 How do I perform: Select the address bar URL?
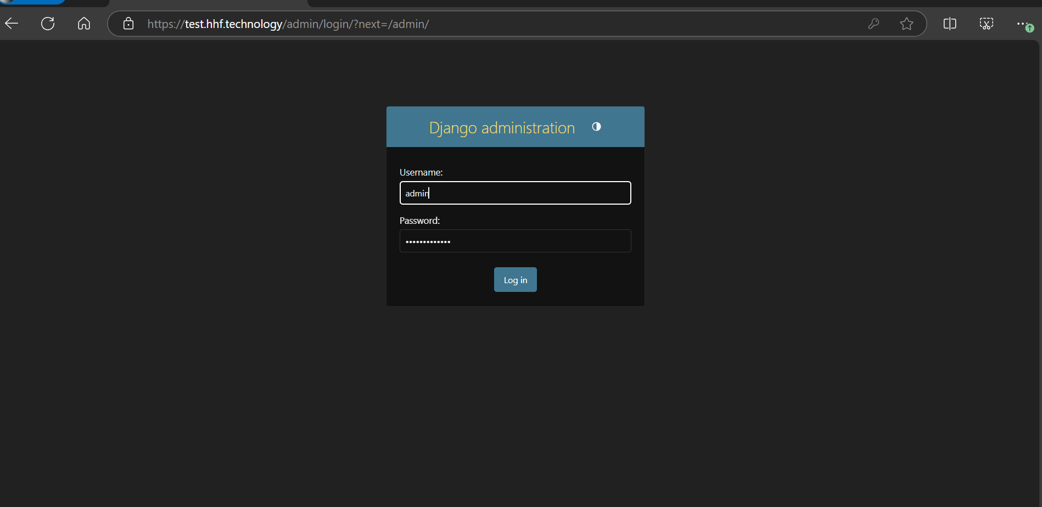[288, 24]
